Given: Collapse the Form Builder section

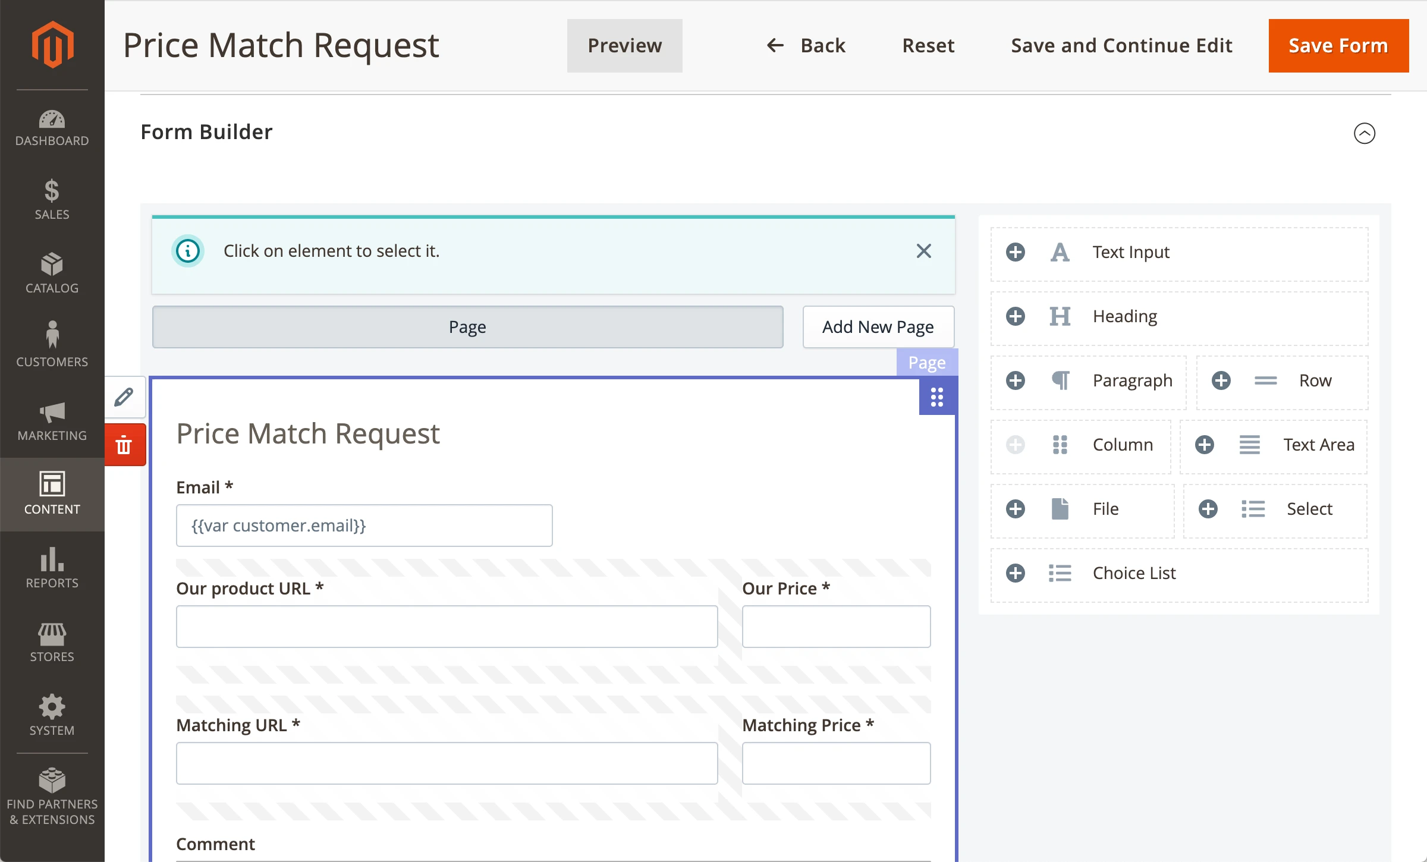Looking at the screenshot, I should [1365, 133].
